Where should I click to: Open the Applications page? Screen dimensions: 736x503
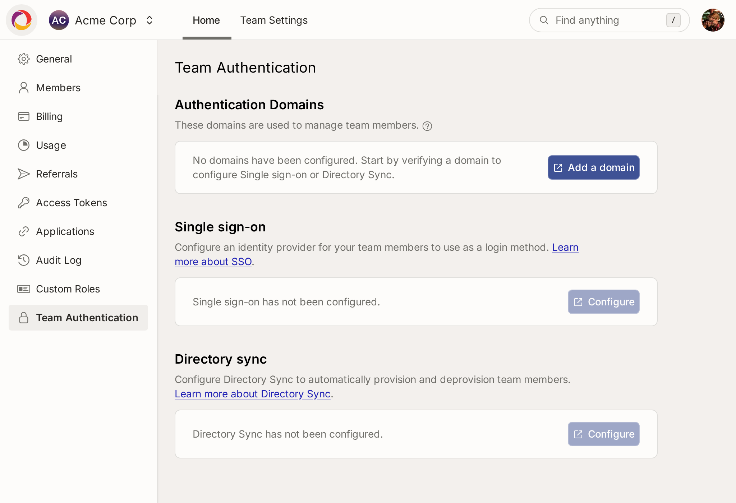point(78,231)
